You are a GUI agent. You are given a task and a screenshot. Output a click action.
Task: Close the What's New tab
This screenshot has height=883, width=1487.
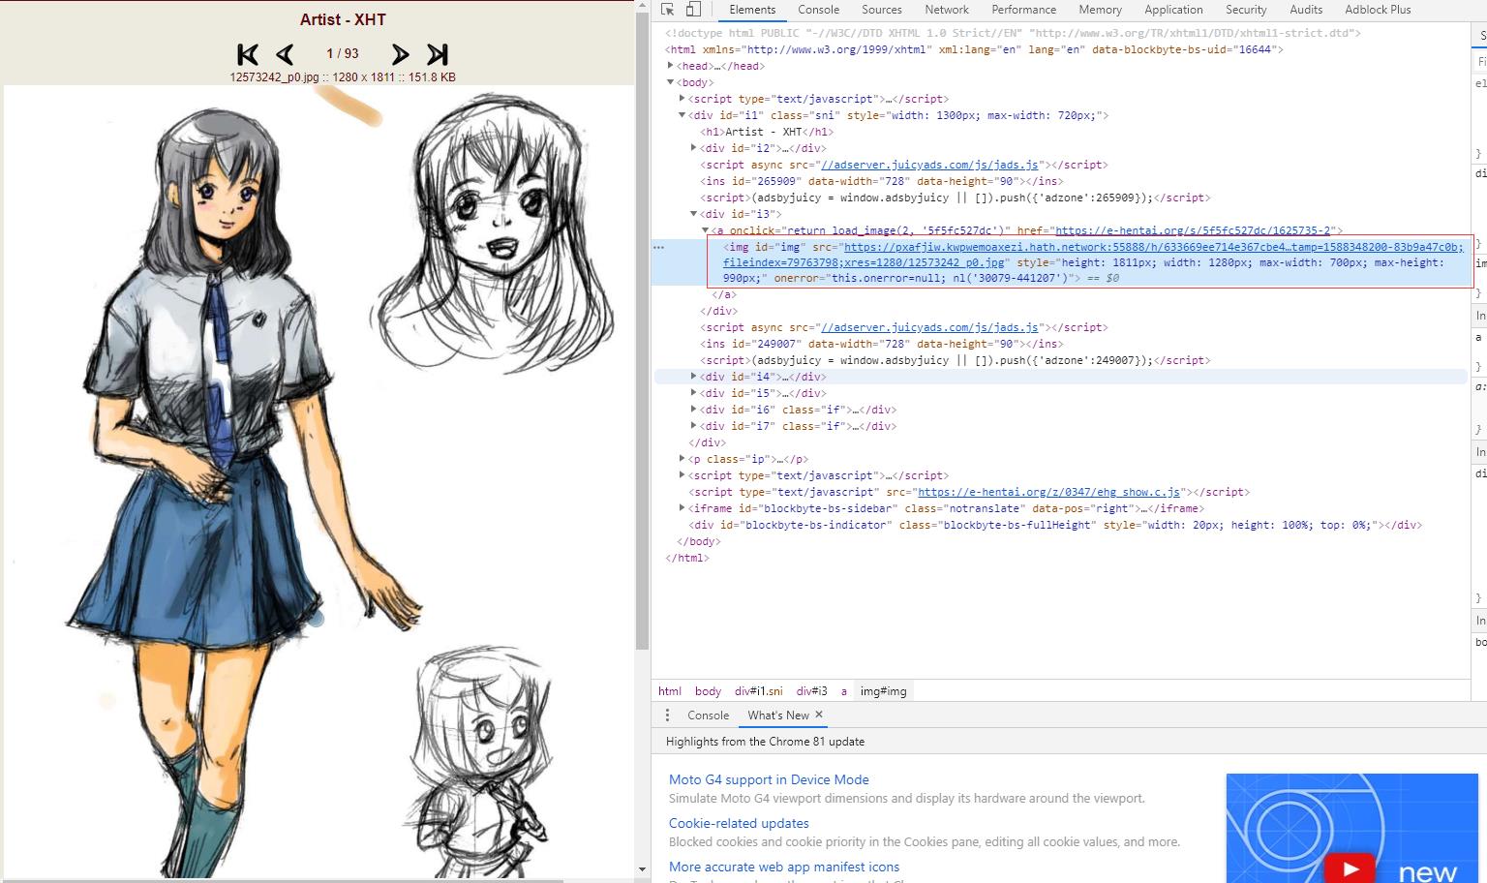[819, 715]
